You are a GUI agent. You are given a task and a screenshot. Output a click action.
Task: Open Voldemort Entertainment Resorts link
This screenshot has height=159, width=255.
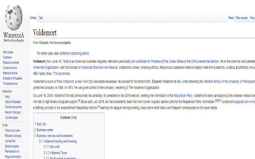[x=99, y=67]
